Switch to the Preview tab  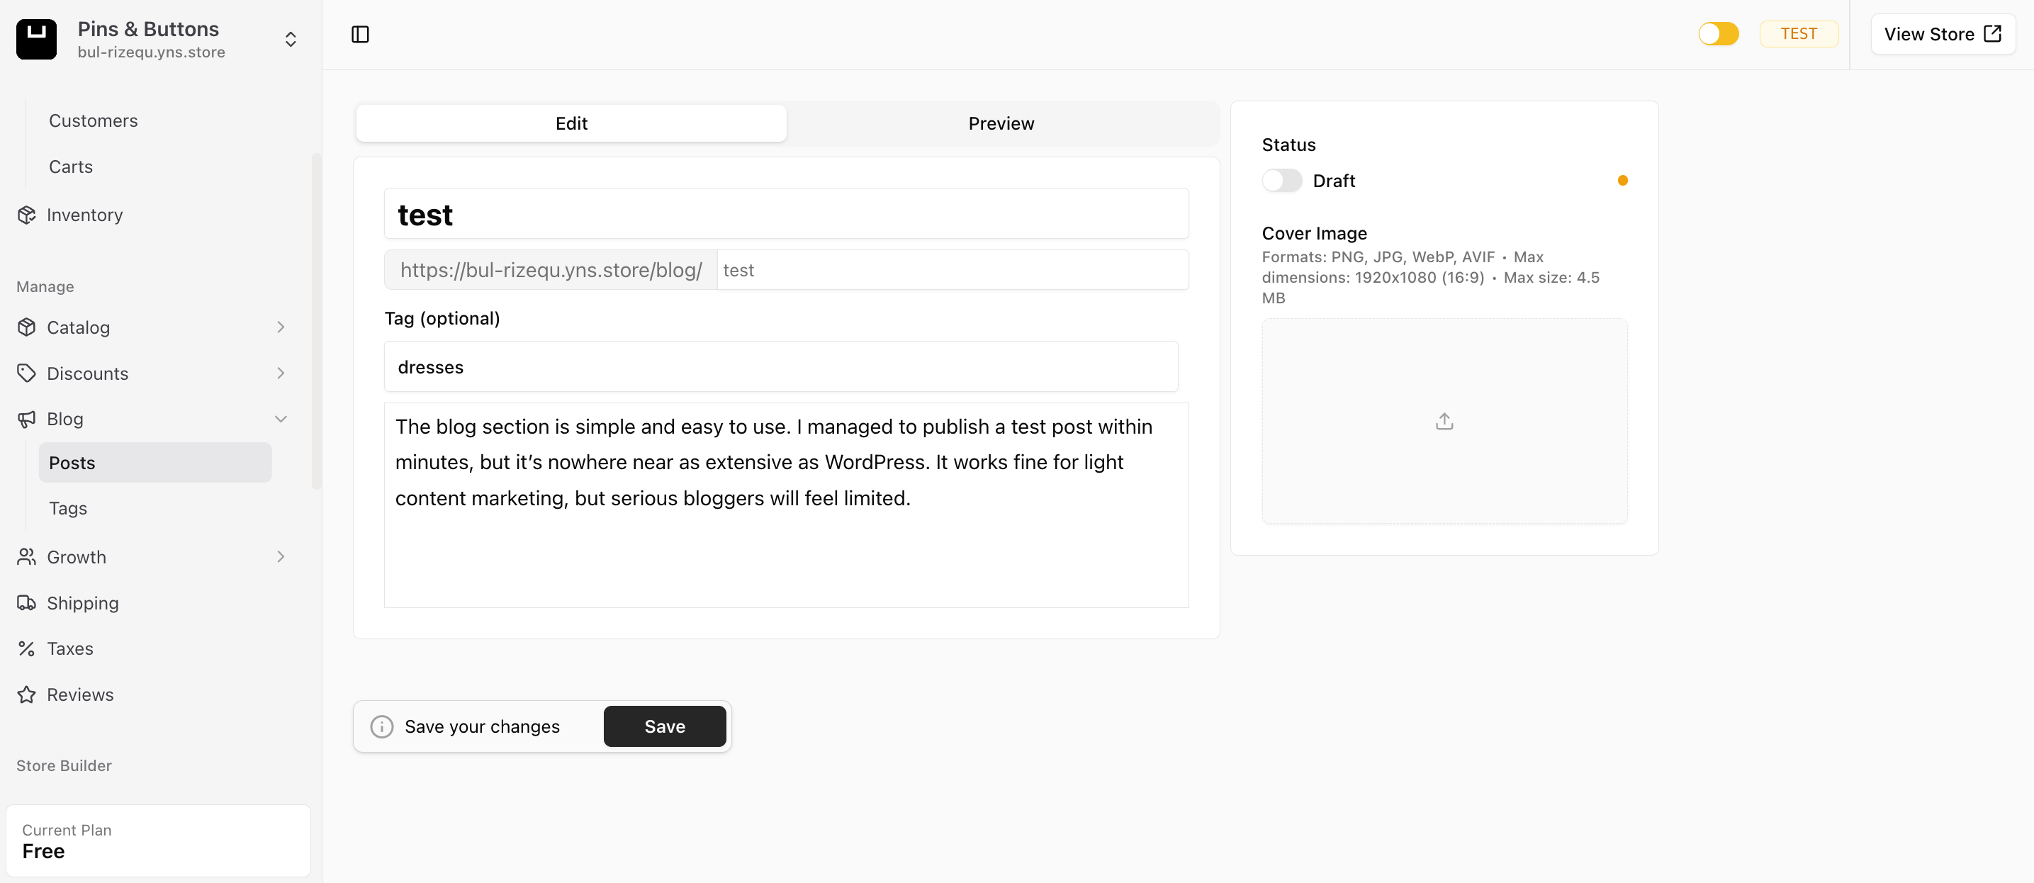coord(1001,123)
